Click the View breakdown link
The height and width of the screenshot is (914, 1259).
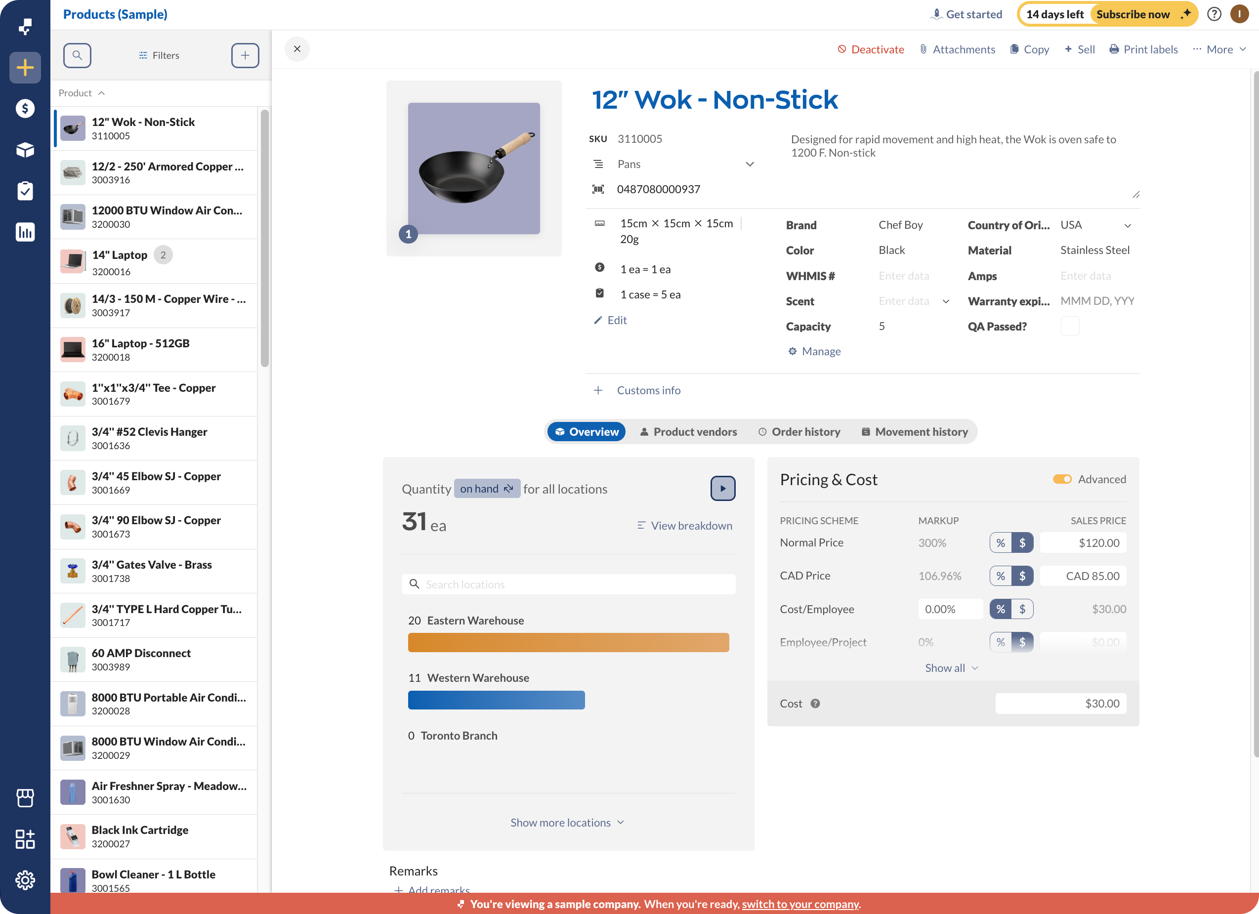coord(684,526)
